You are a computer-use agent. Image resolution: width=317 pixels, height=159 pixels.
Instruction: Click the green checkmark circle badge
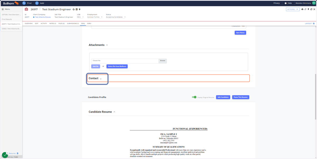pos(5,155)
